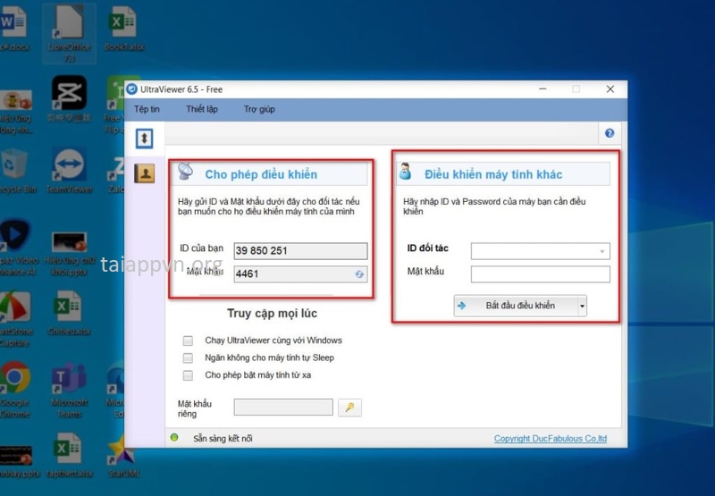Open the Trợ giúp menu
The height and width of the screenshot is (496, 715).
(x=259, y=109)
